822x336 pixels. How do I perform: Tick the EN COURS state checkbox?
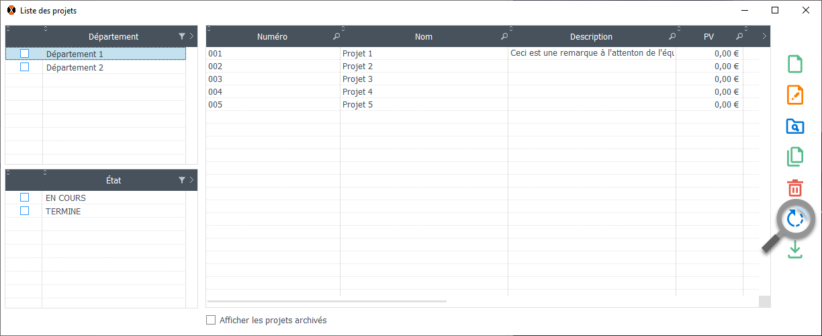click(25, 198)
